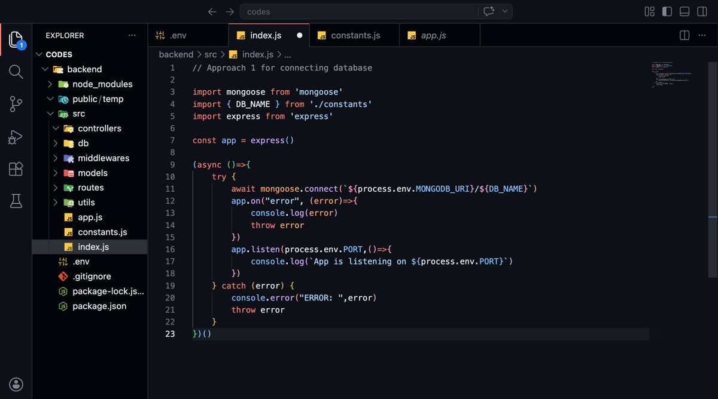Click the unsaved dot on index.js tab
The width and height of the screenshot is (718, 399).
click(x=300, y=35)
